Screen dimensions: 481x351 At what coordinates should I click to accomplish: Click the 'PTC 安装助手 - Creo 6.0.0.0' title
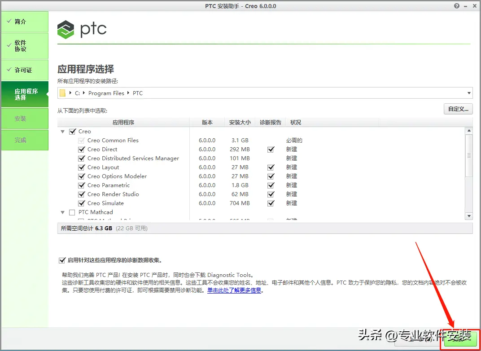(240, 6)
